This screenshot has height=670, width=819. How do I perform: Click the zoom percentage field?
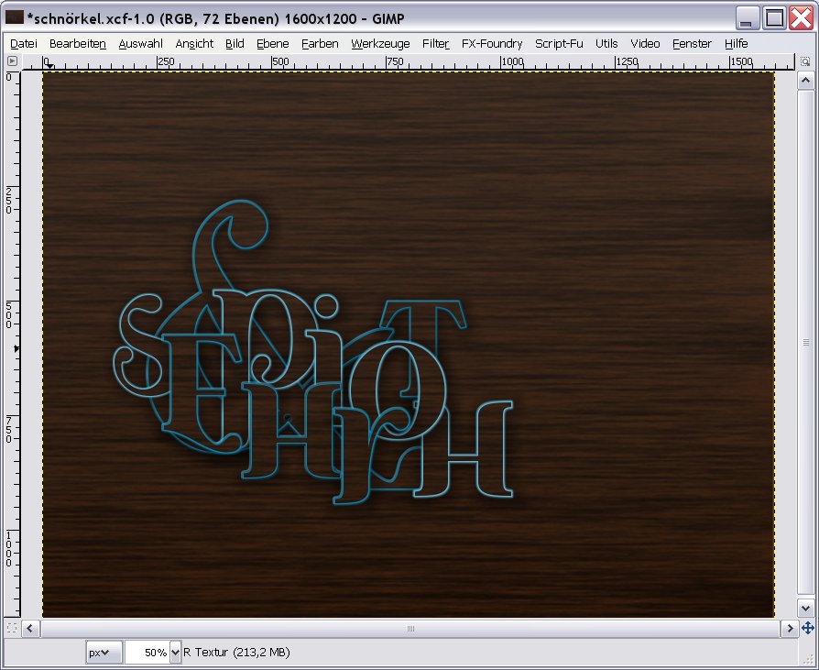[x=147, y=653]
